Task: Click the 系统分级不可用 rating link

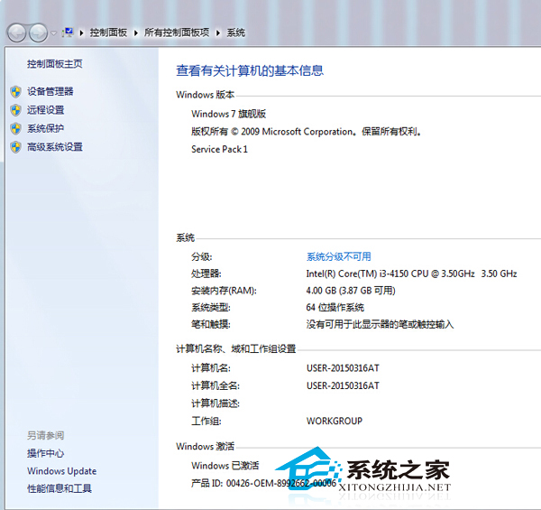Action: (x=339, y=256)
